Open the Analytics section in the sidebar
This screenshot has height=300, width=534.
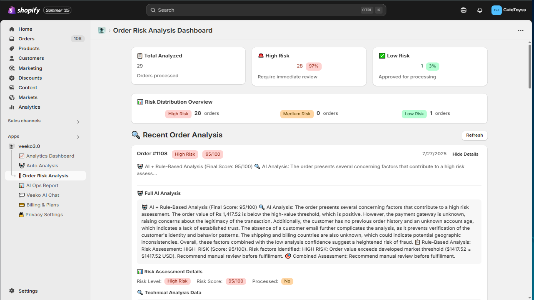tap(29, 107)
